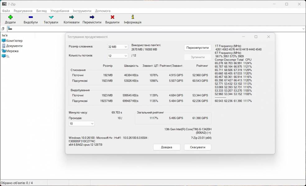Image resolution: width=306 pixels, height=186 pixels.
Task: Click the Тестувати (Test) toolbar icon
Action: (x=51, y=19)
